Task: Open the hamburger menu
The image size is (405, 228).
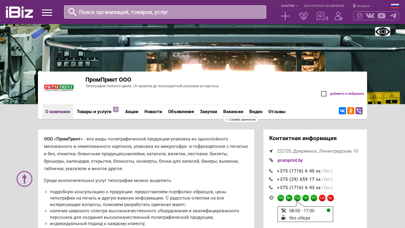Action: [47, 12]
